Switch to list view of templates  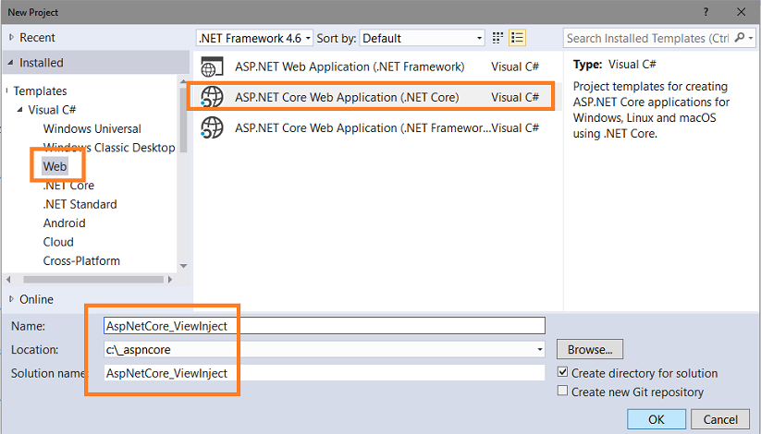point(518,38)
